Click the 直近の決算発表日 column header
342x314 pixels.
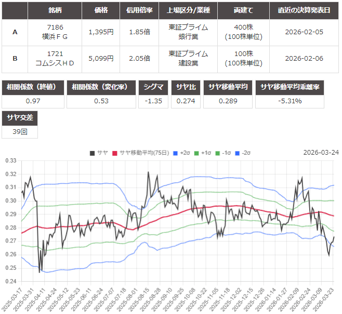[x=304, y=10]
